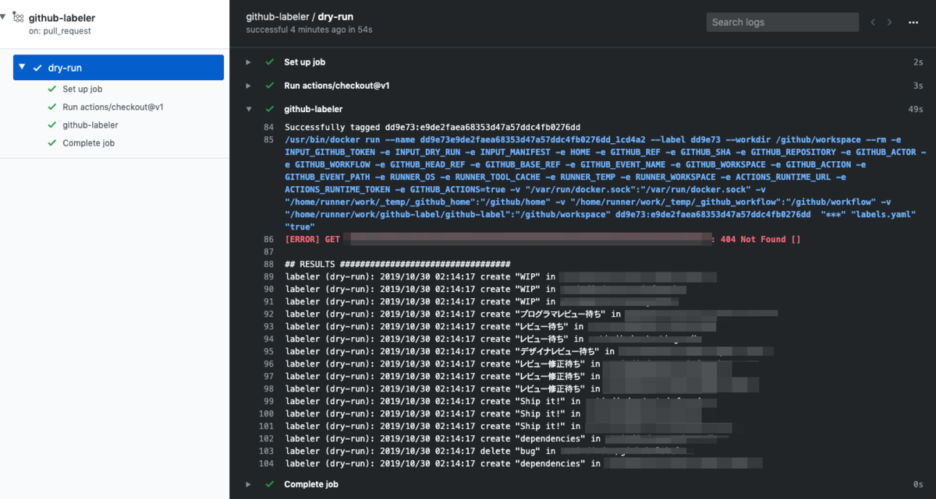Click the Set up job step title
Screen dimensions: 936x499
pyautogui.click(x=305, y=61)
